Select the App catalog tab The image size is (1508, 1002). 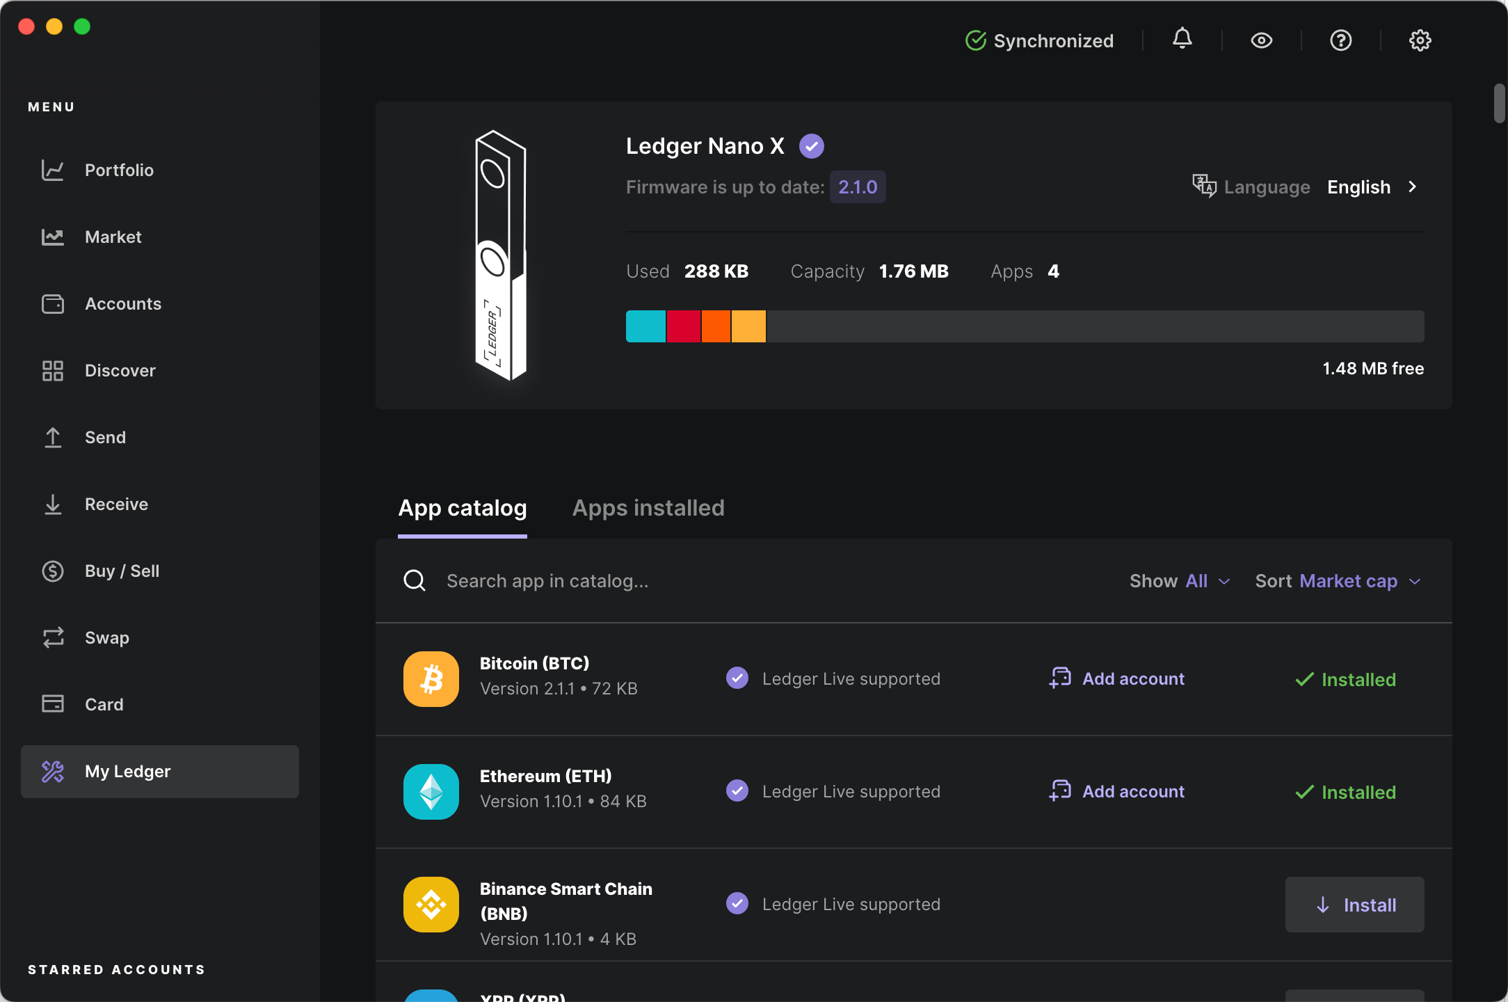(463, 508)
